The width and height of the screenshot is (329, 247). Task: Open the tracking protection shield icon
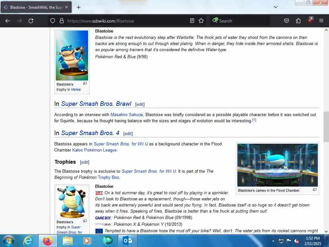pos(53,21)
